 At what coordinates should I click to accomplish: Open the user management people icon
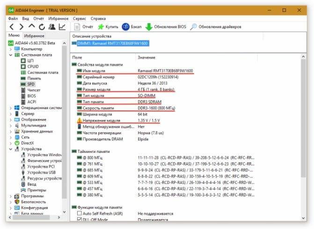coord(52,27)
